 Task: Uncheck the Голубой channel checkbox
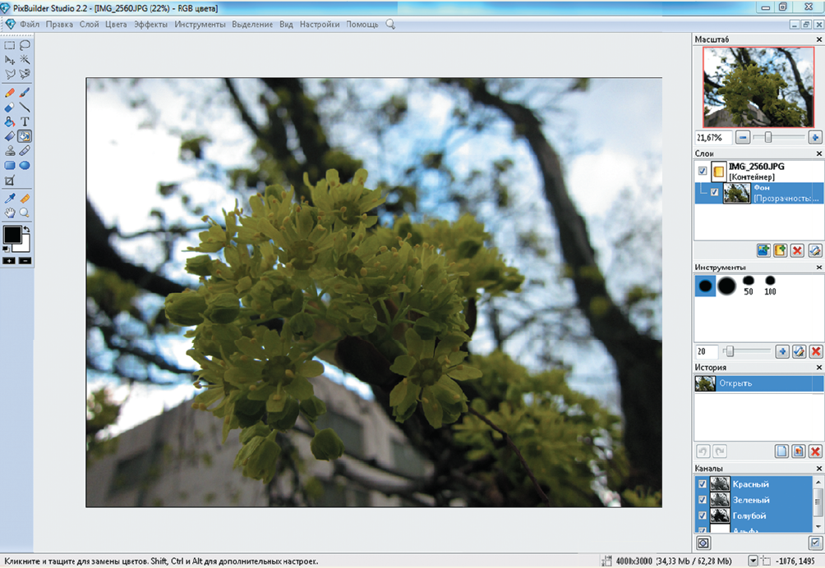703,515
